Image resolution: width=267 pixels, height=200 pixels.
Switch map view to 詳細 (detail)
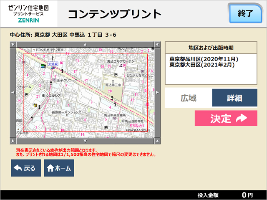pyautogui.click(x=234, y=98)
